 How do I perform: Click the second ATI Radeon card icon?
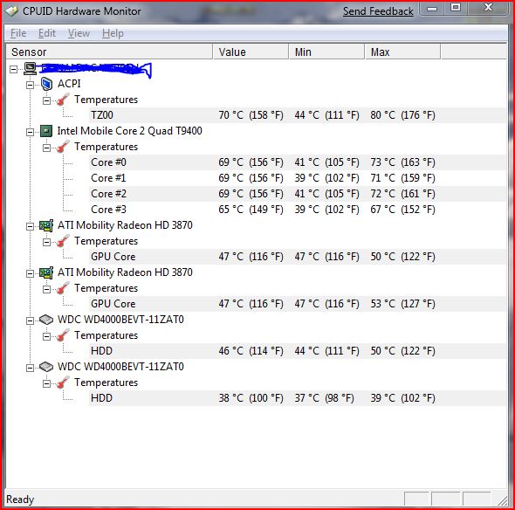[46, 272]
